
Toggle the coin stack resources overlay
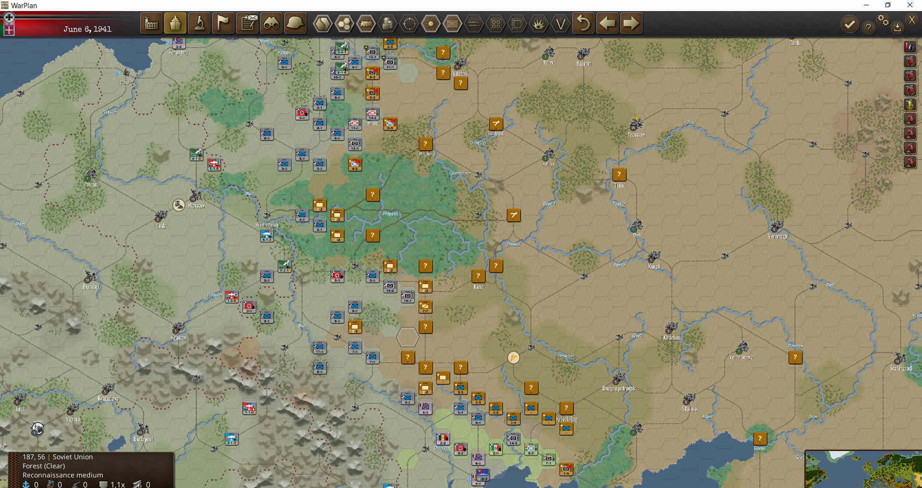tap(388, 24)
